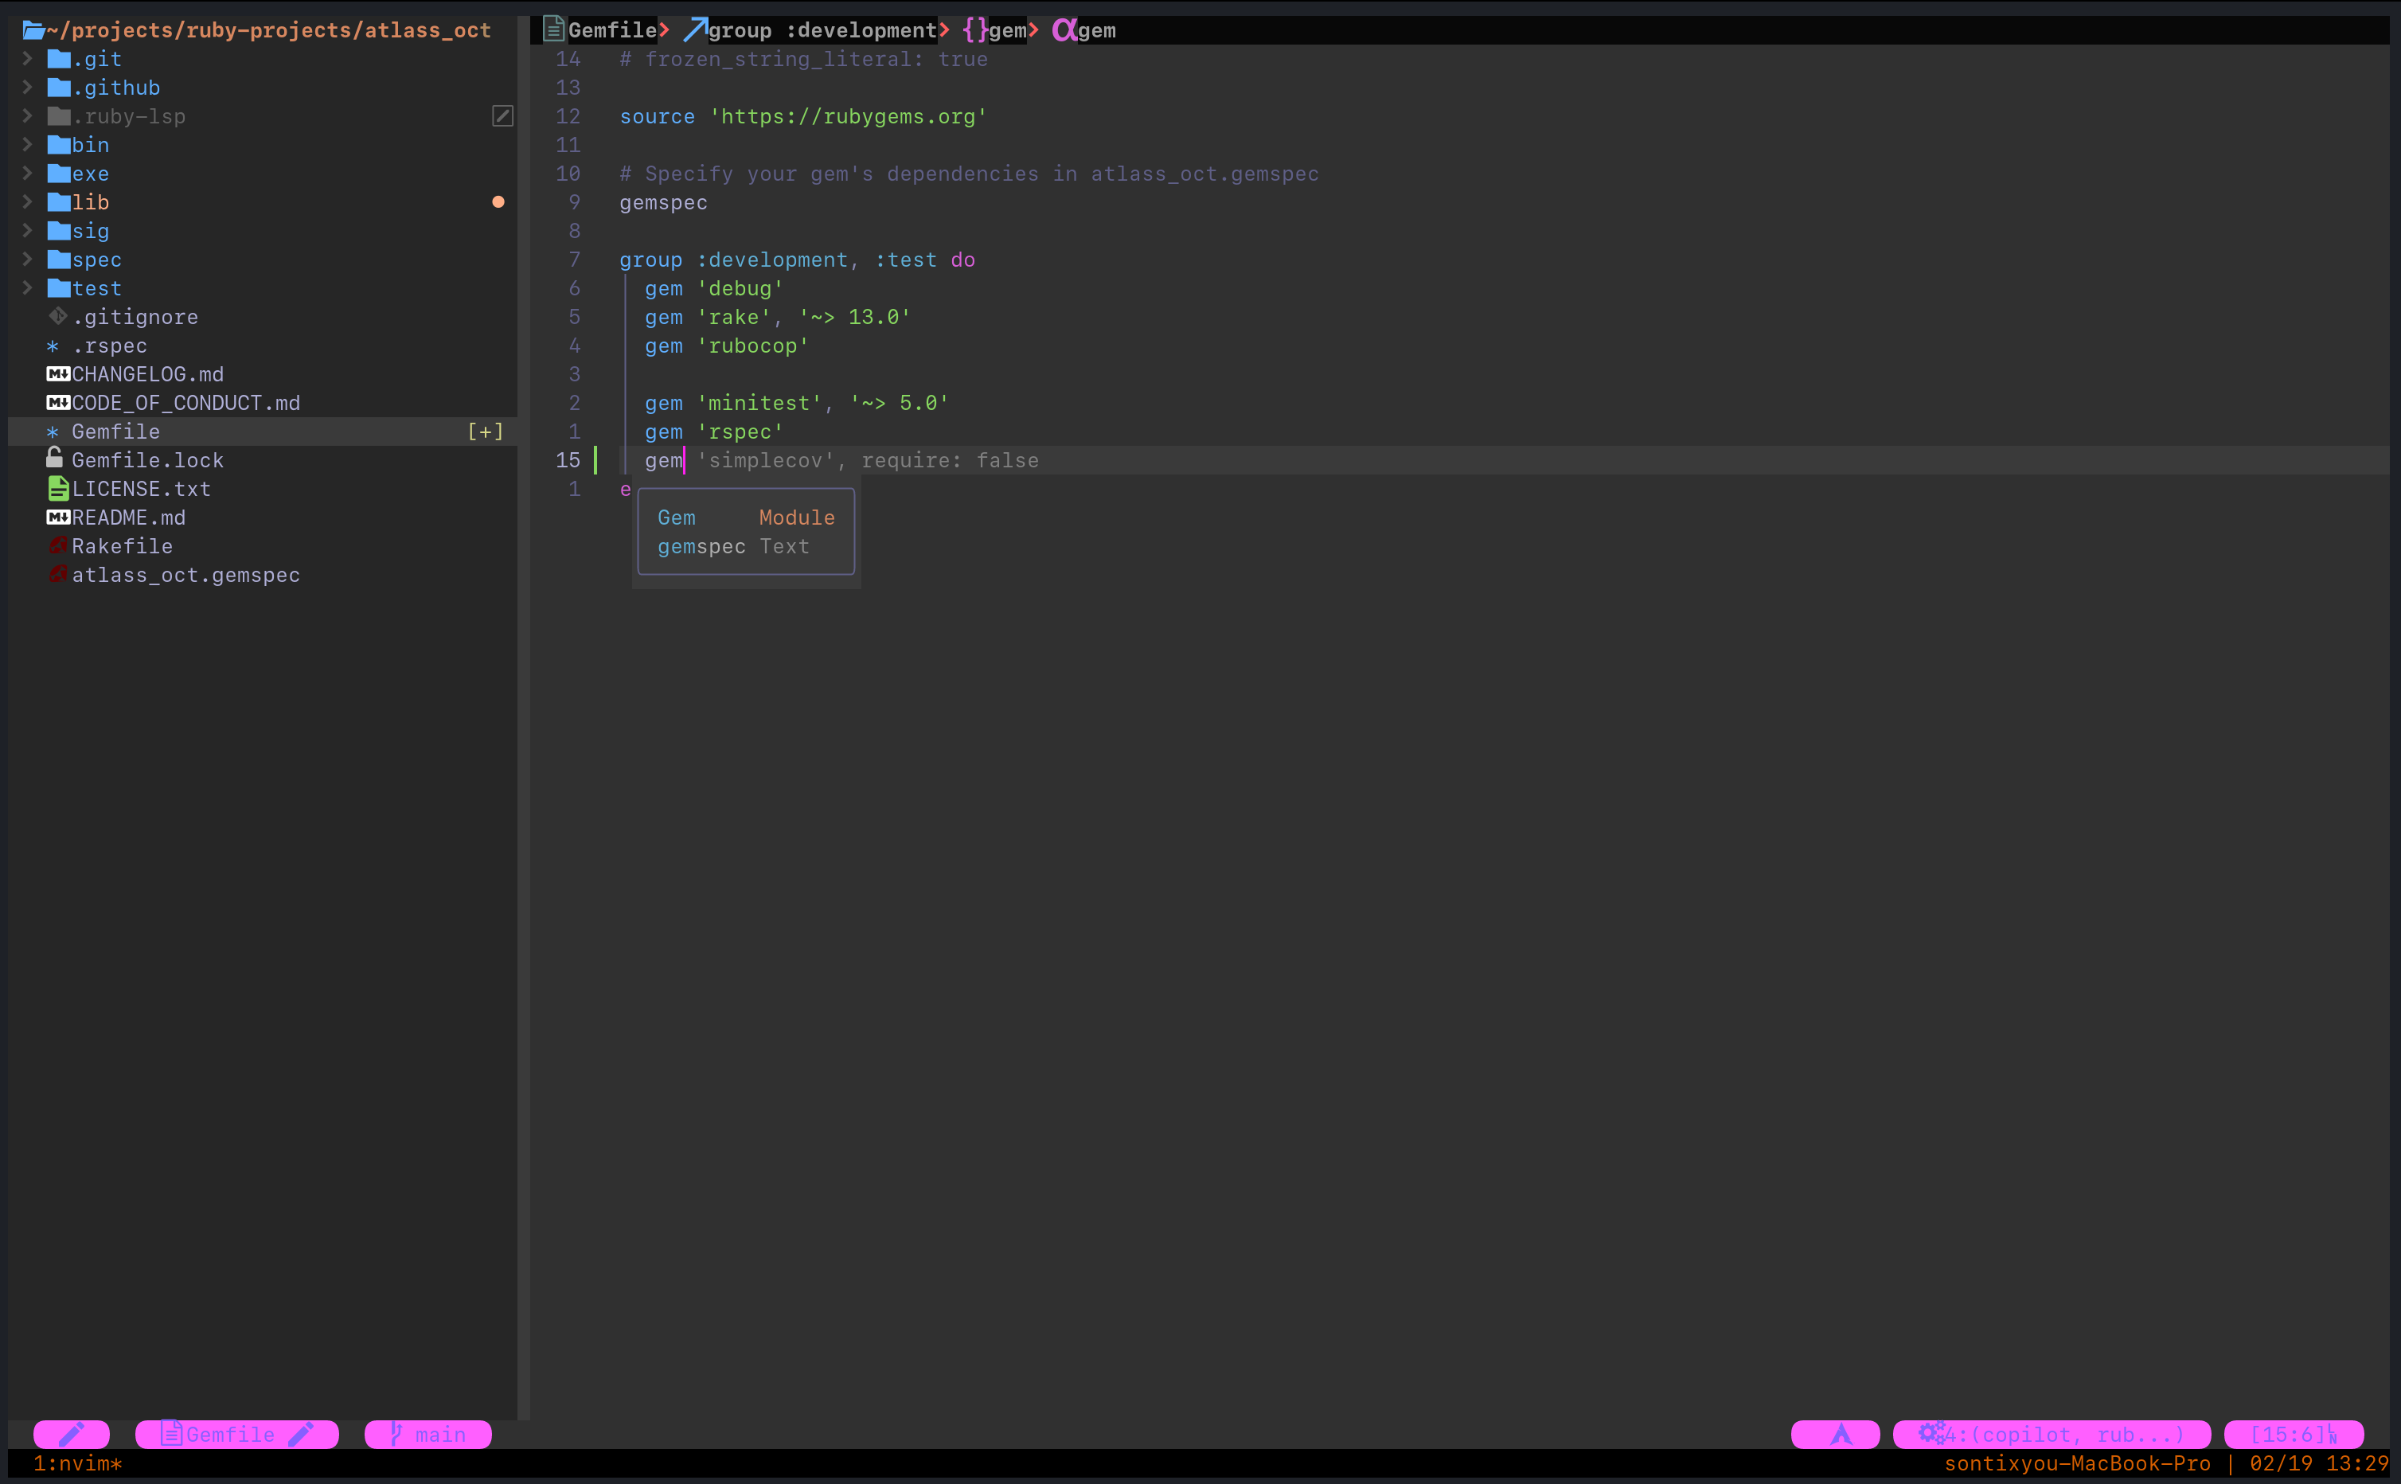Click the ruby icon next to Rakefile
Screen dimensions: 2401x1484
(x=58, y=545)
